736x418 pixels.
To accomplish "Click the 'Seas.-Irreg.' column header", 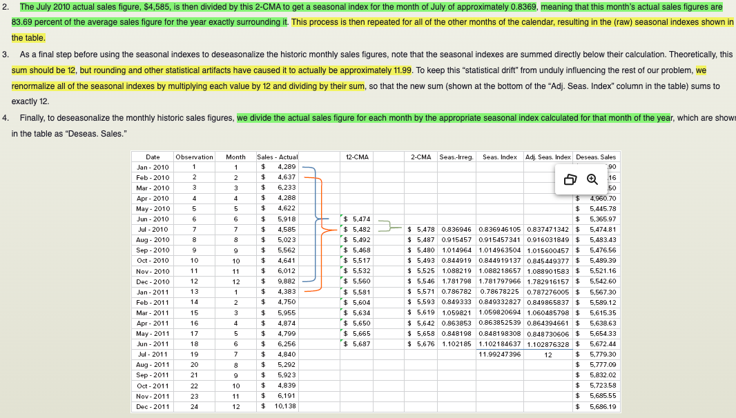I will coord(456,157).
